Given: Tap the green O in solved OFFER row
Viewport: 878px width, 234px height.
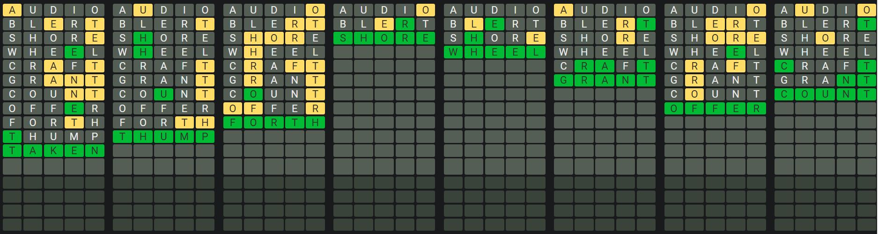Looking at the screenshot, I should tap(674, 108).
